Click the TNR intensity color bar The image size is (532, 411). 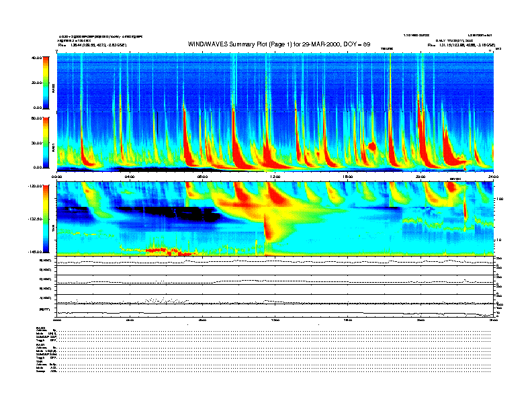click(x=46, y=219)
